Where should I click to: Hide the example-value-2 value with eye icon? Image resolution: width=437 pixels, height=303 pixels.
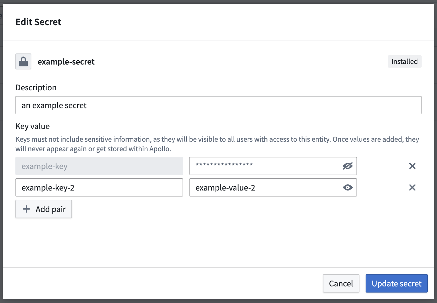[348, 187]
